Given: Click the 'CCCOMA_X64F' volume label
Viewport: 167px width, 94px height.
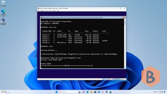Looking at the screenshot, I should [x=62, y=35].
